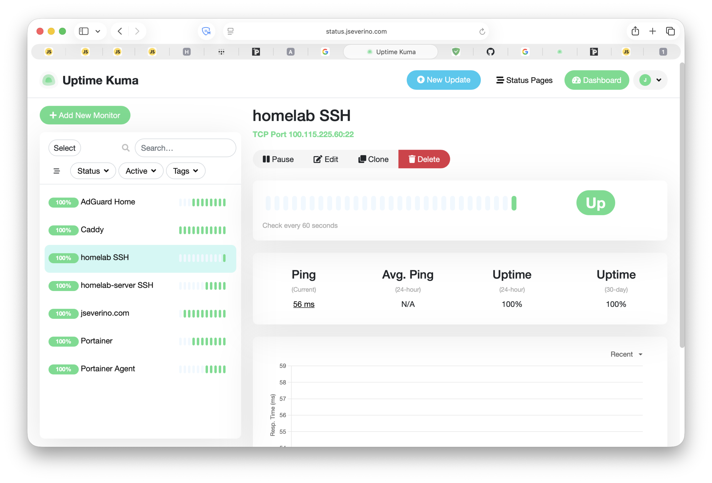Click the search magnifier icon

[x=126, y=148]
